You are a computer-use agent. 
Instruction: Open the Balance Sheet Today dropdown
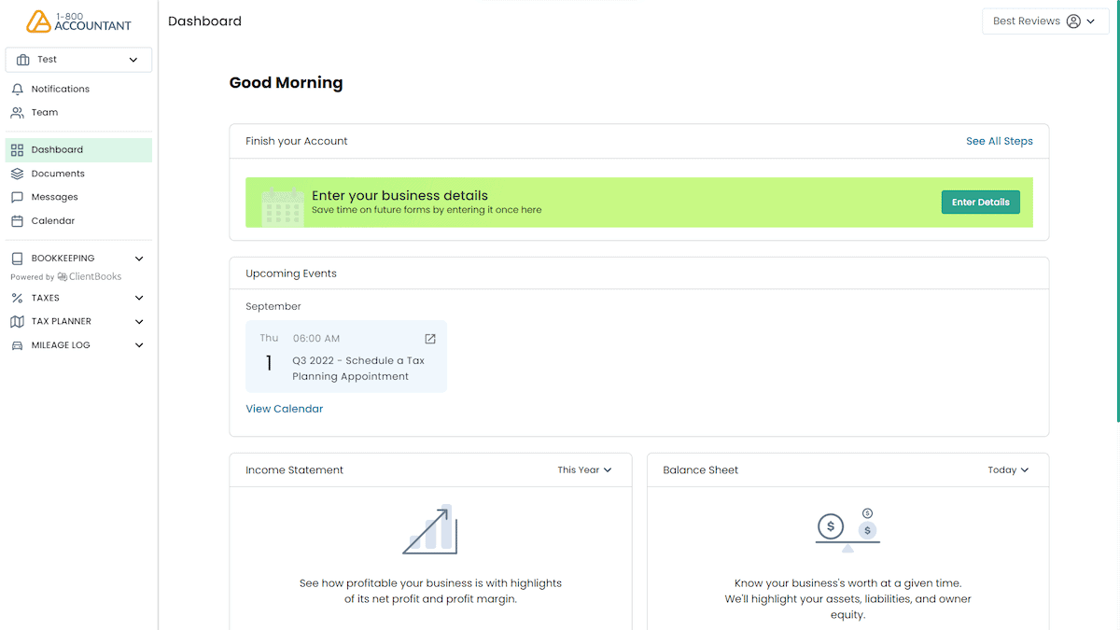pos(1008,469)
